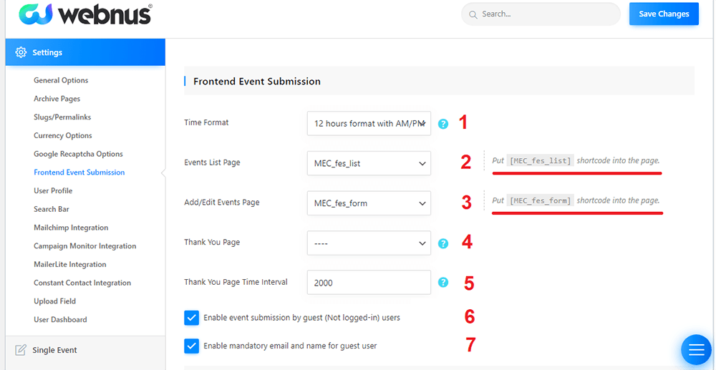
Task: Toggle mandatory email and name for guest
Action: (x=192, y=346)
